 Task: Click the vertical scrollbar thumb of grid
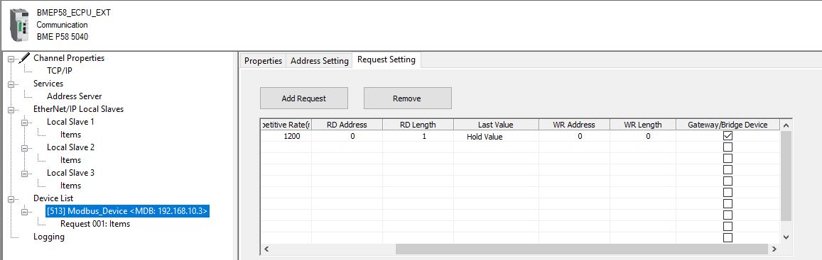point(785,176)
